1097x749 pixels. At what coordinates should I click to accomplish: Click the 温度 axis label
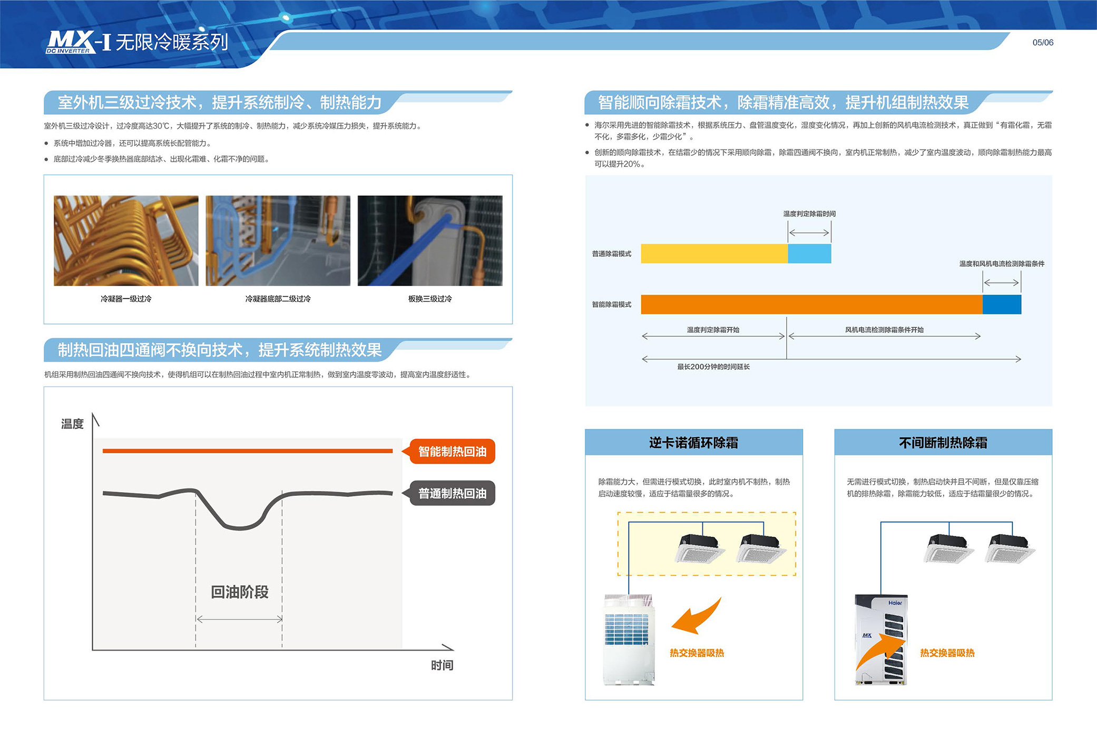[x=72, y=424]
